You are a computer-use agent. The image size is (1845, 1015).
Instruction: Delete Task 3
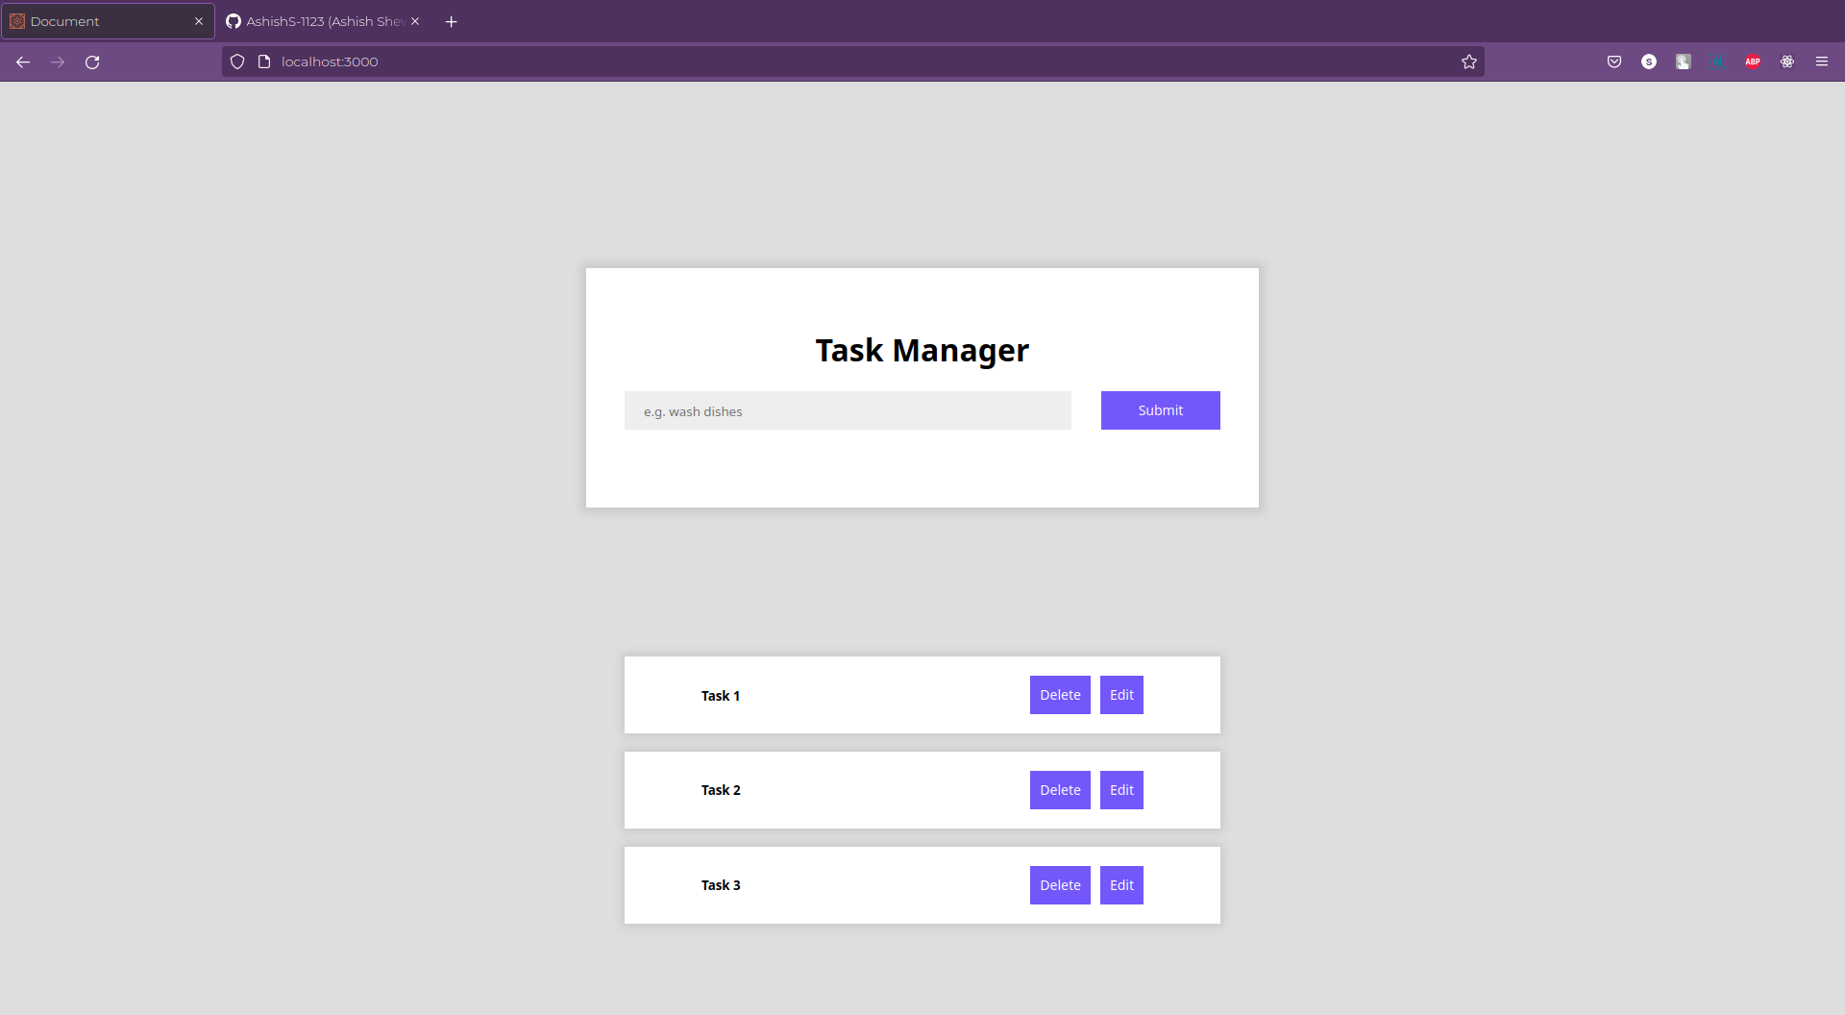[1059, 884]
